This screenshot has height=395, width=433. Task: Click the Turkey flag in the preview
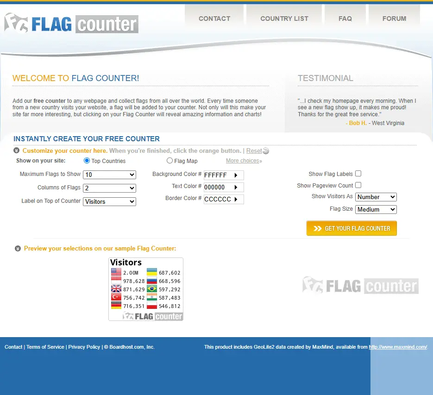(116, 297)
